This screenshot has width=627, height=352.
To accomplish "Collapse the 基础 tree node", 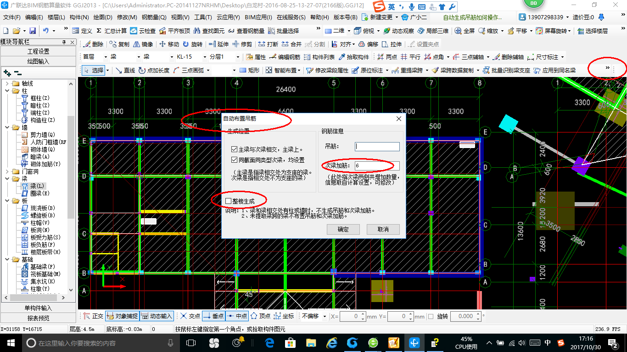I will tap(7, 259).
